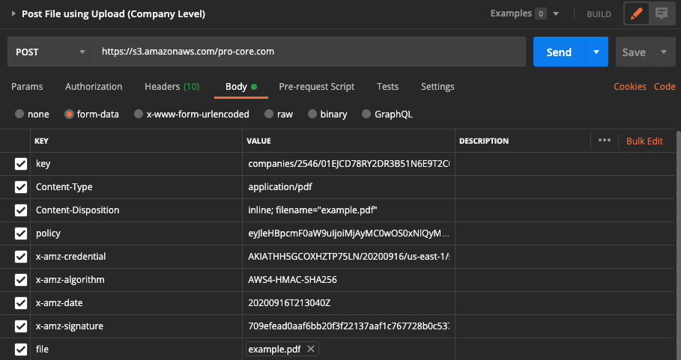This screenshot has height=360, width=681.
Task: Click the Send button
Action: pos(559,52)
